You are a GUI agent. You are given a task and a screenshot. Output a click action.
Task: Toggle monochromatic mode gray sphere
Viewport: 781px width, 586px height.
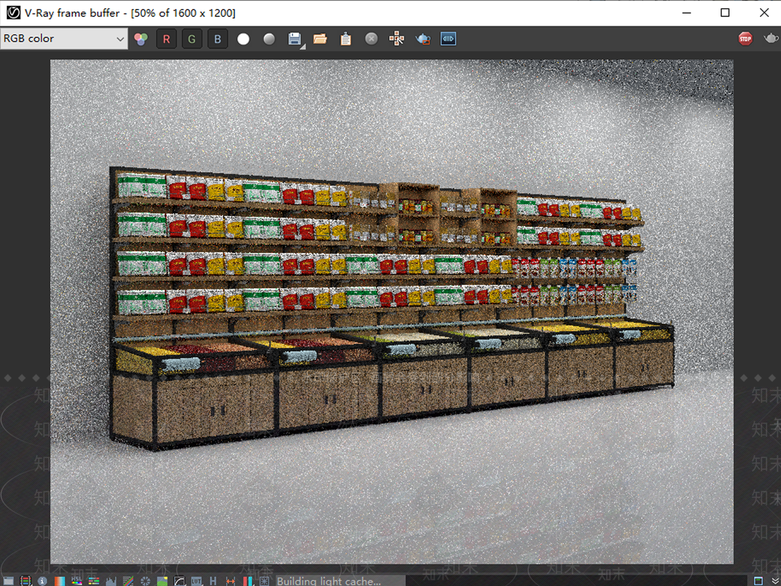click(x=269, y=39)
